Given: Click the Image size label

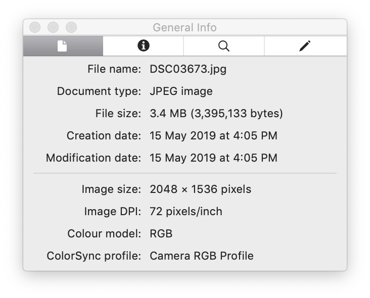Looking at the screenshot, I should tap(111, 189).
